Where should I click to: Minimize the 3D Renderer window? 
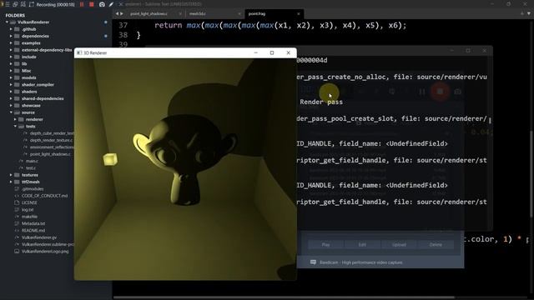pyautogui.click(x=256, y=52)
